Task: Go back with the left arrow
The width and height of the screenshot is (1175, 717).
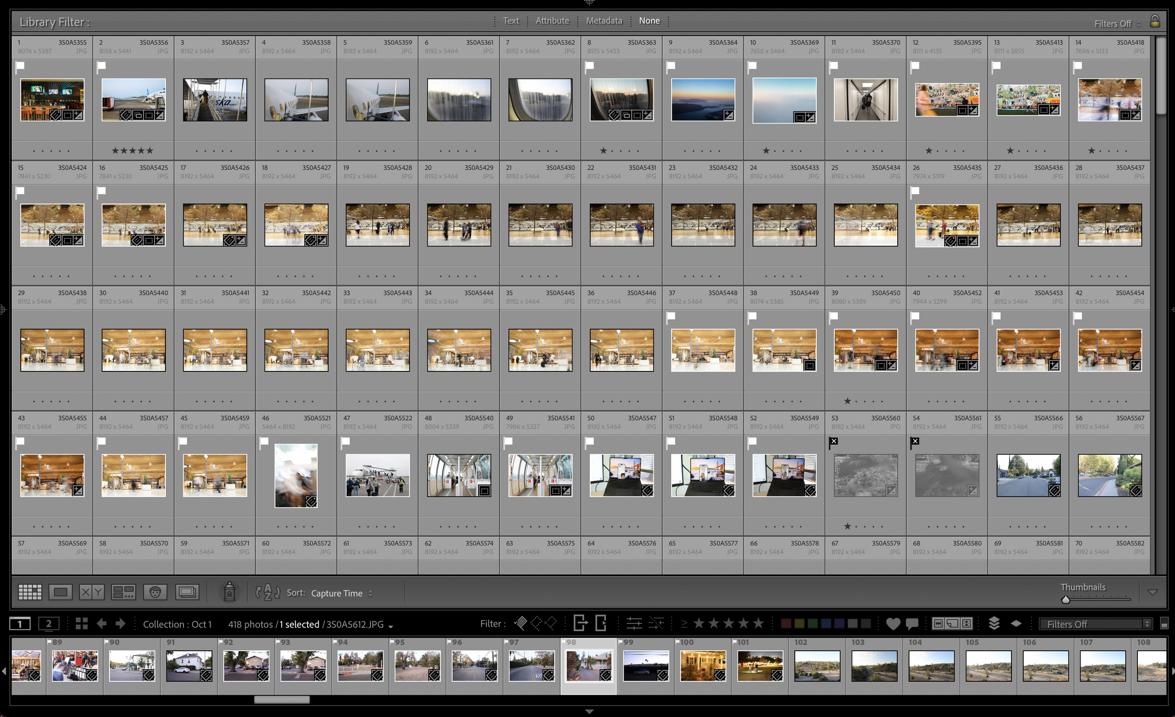Action: tap(102, 623)
